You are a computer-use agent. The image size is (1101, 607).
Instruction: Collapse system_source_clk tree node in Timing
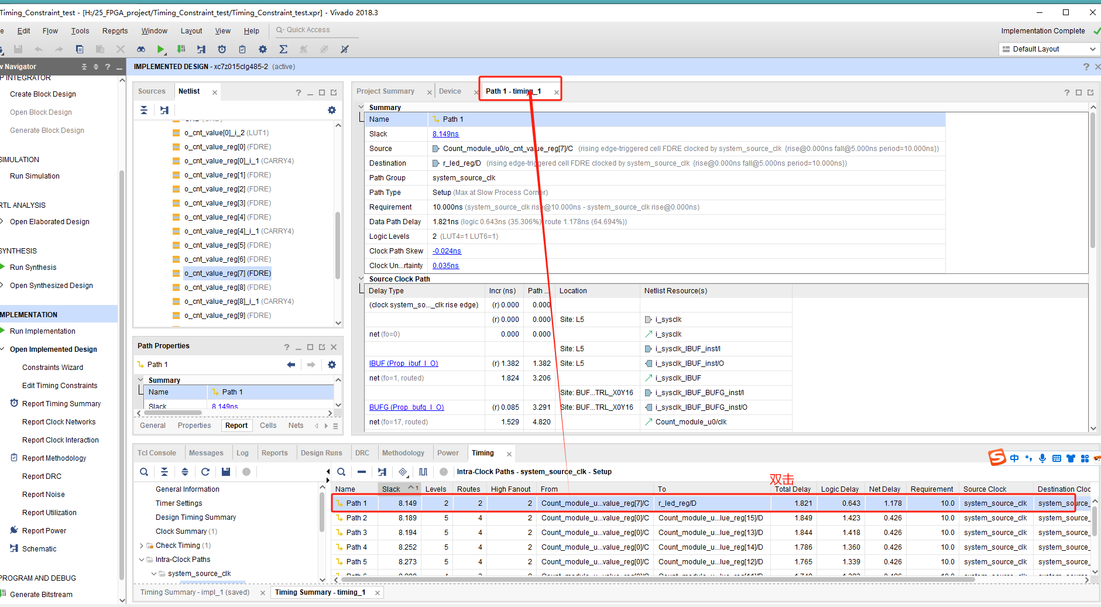point(154,574)
